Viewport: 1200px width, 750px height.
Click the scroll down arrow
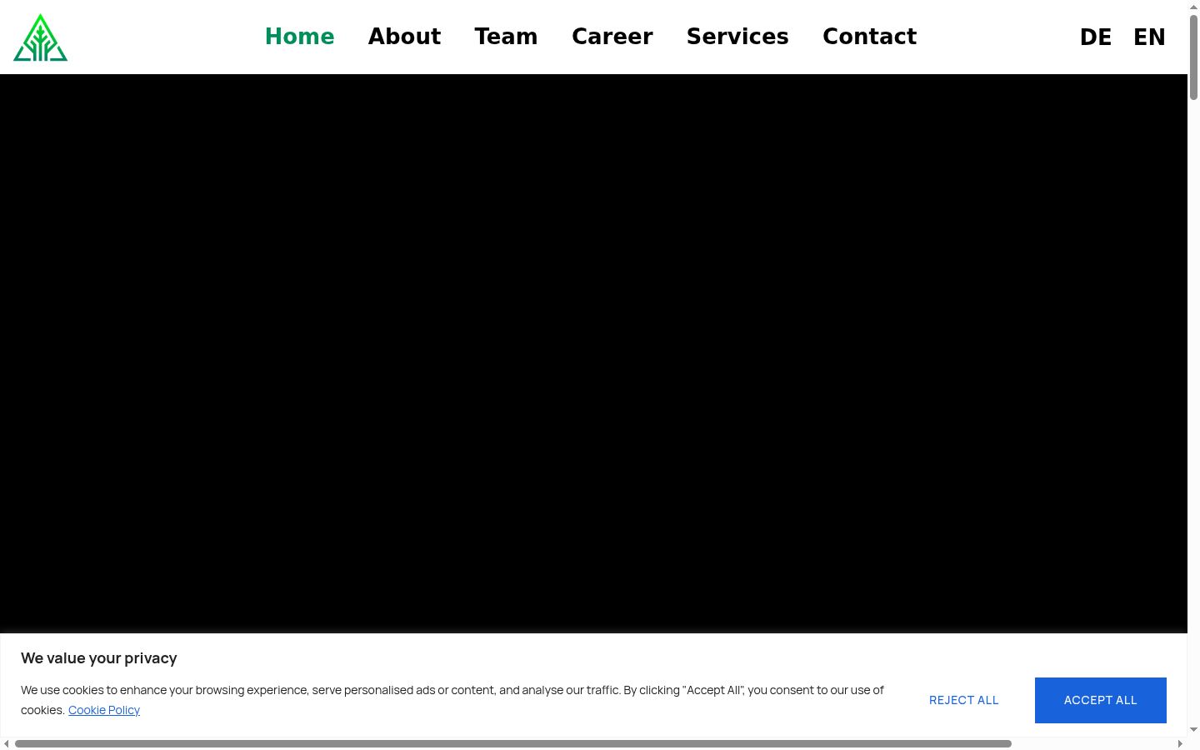pos(1193,730)
